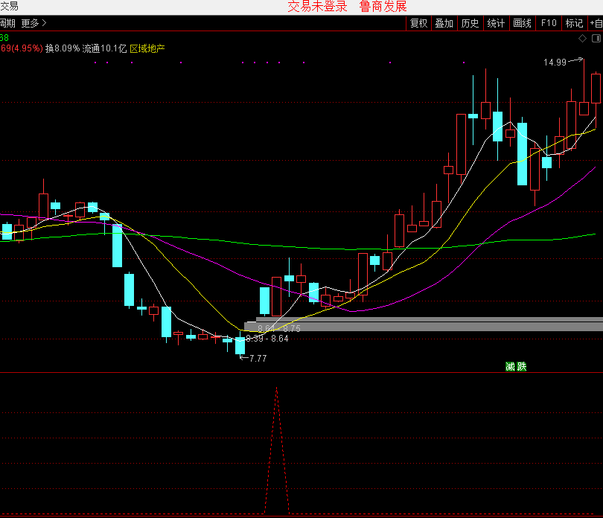The width and height of the screenshot is (603, 518).
Task: Click the 鲁商发展 stock name title
Action: 383,7
